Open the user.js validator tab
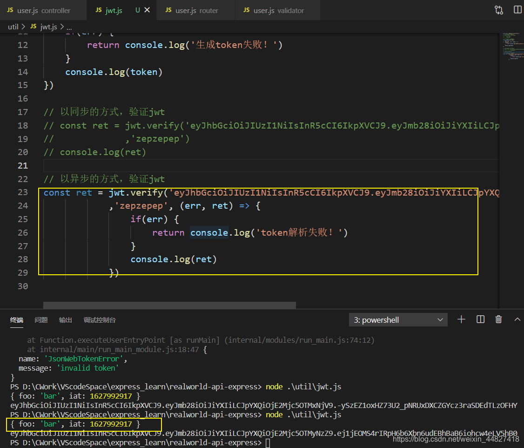524x448 pixels. point(278,10)
